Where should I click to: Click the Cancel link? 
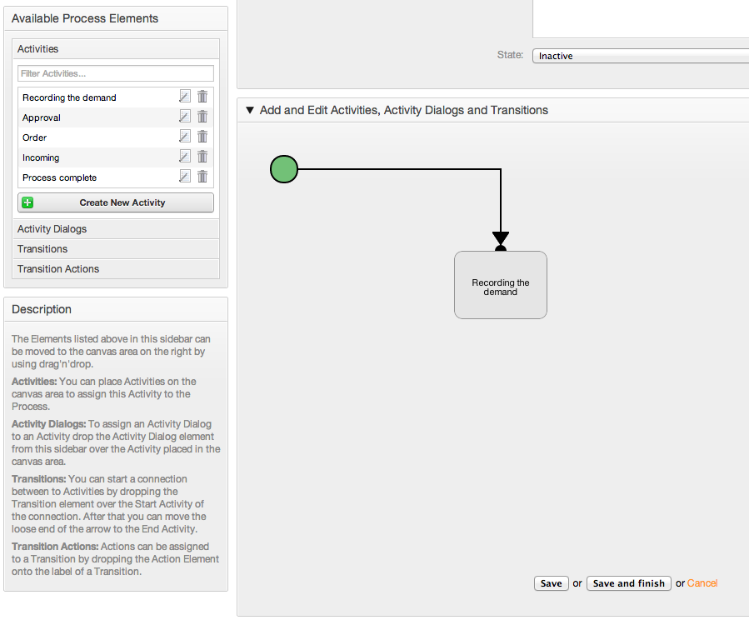pos(702,583)
